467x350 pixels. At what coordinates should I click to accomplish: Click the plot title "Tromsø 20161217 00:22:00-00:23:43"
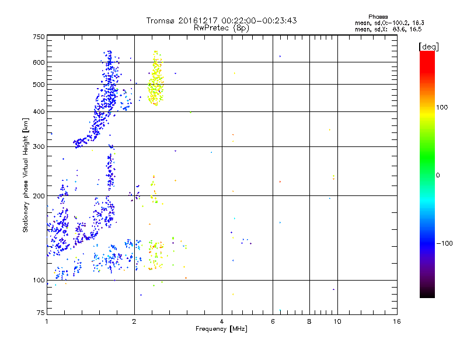coord(221,20)
